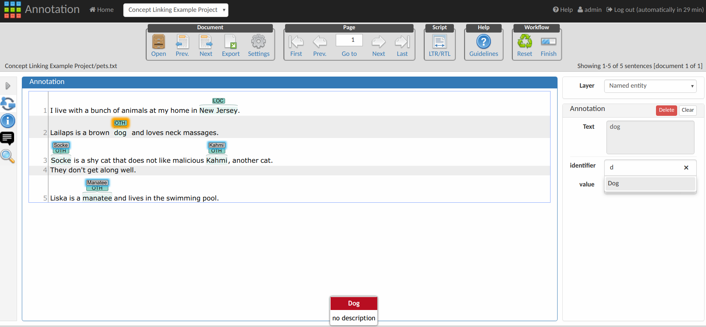This screenshot has height=327, width=706.
Task: Reset the document with recycle icon
Action: (x=525, y=45)
